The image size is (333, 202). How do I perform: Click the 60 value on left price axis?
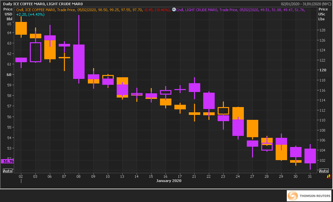point(10,74)
